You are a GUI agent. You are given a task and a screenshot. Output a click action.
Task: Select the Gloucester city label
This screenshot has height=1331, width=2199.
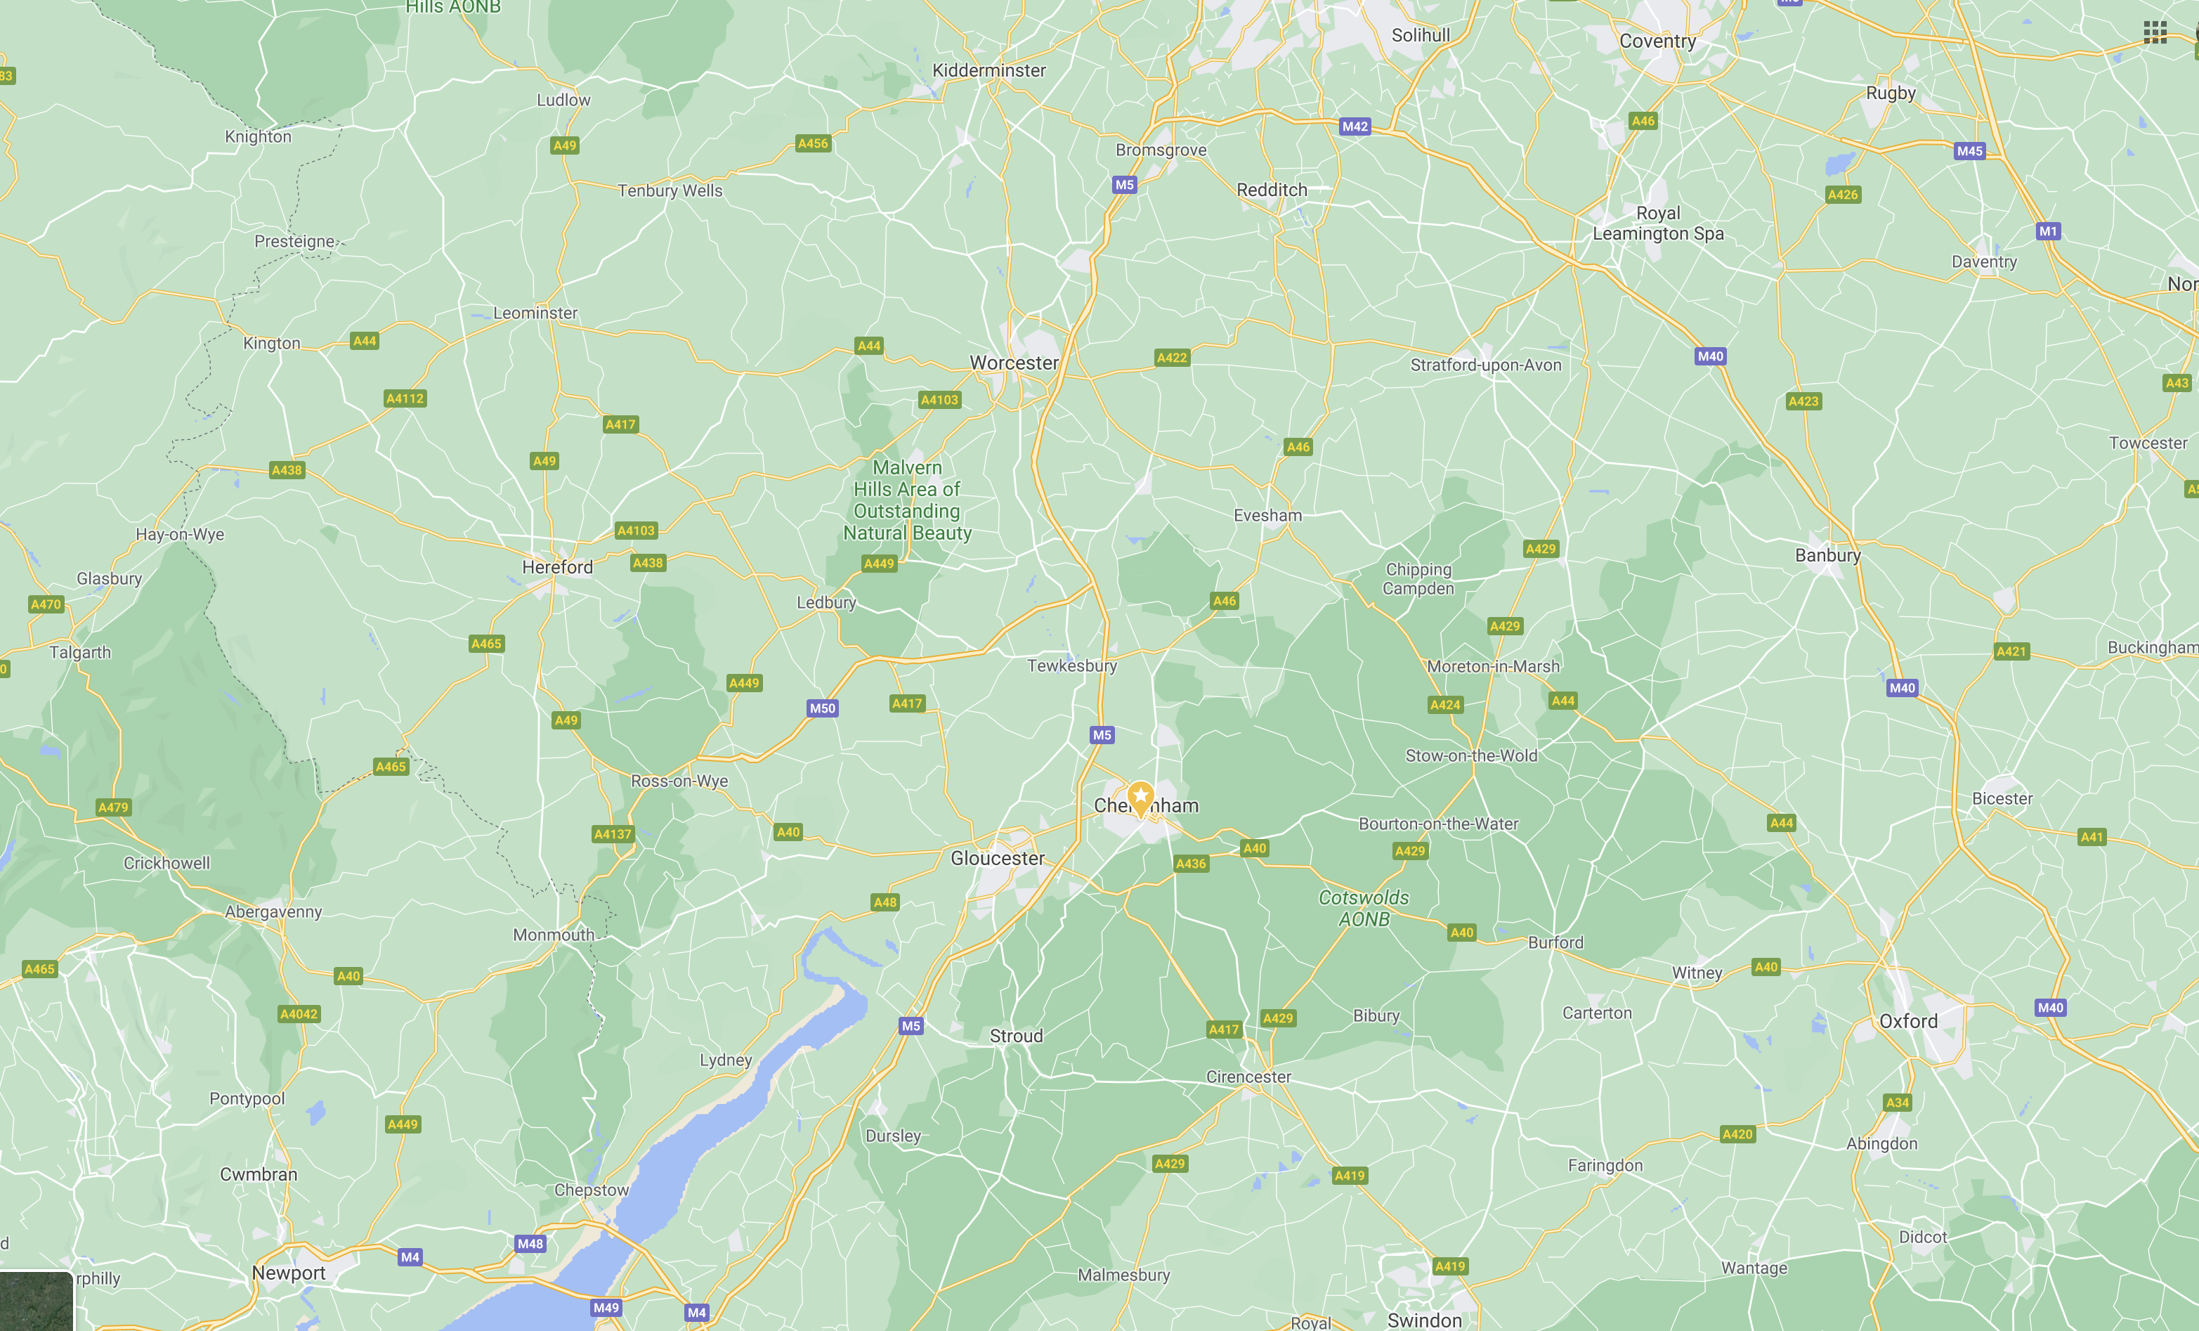pos(997,858)
